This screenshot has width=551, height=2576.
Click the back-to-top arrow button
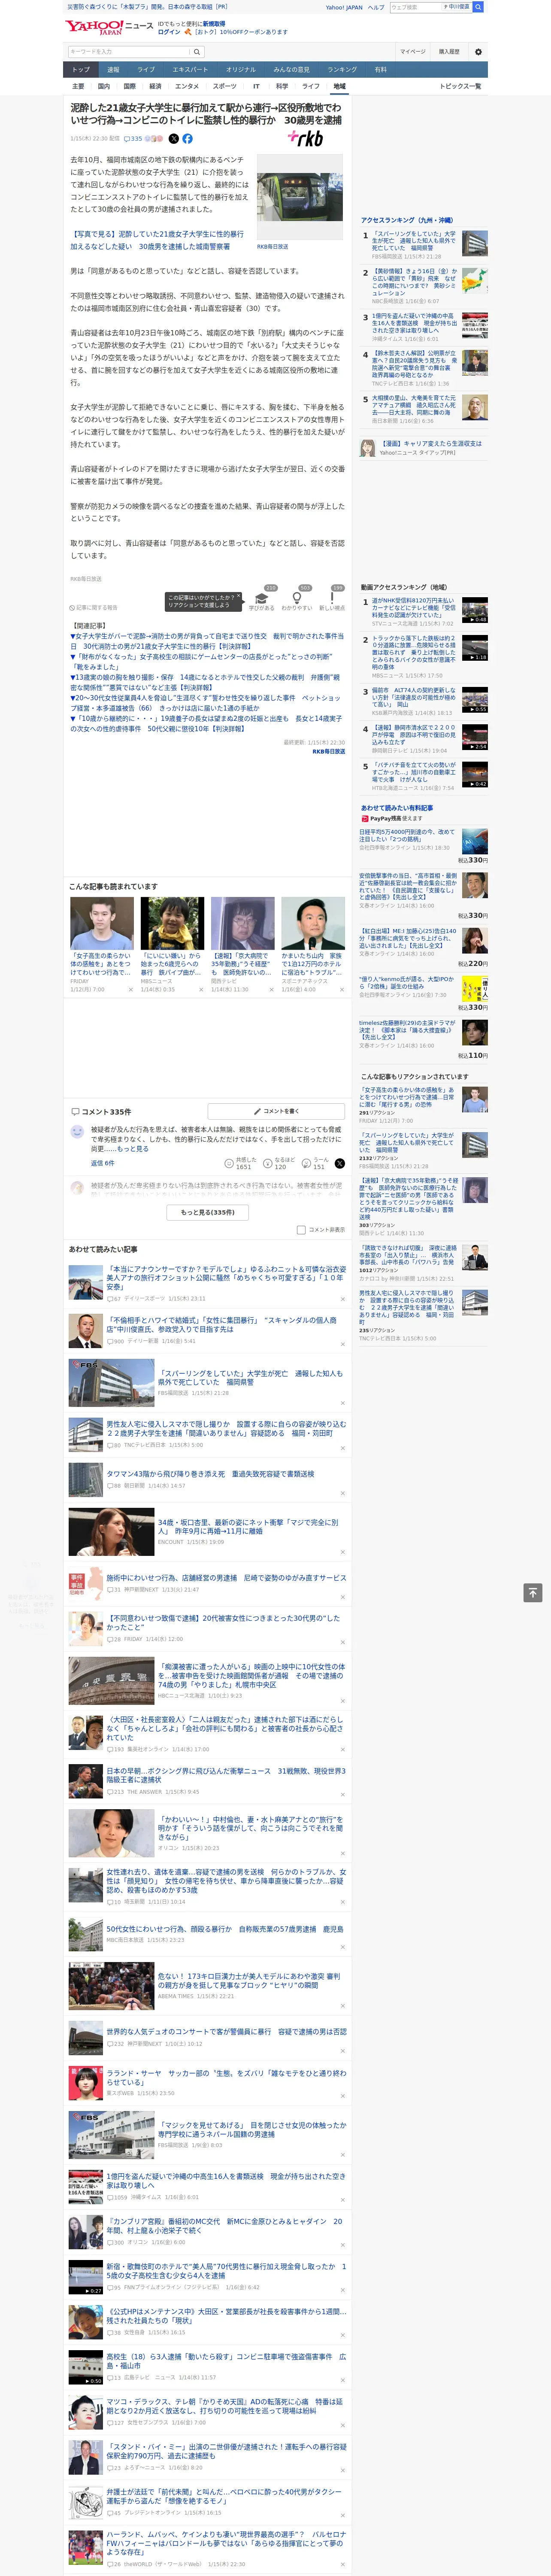[x=533, y=1592]
